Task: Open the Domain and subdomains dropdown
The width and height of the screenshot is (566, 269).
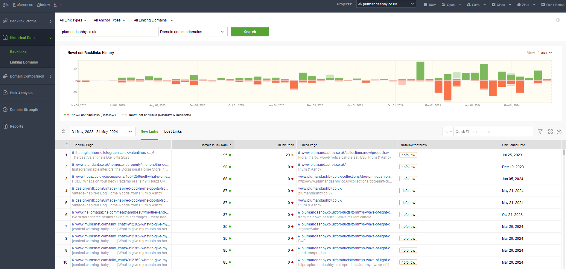Action: click(193, 32)
